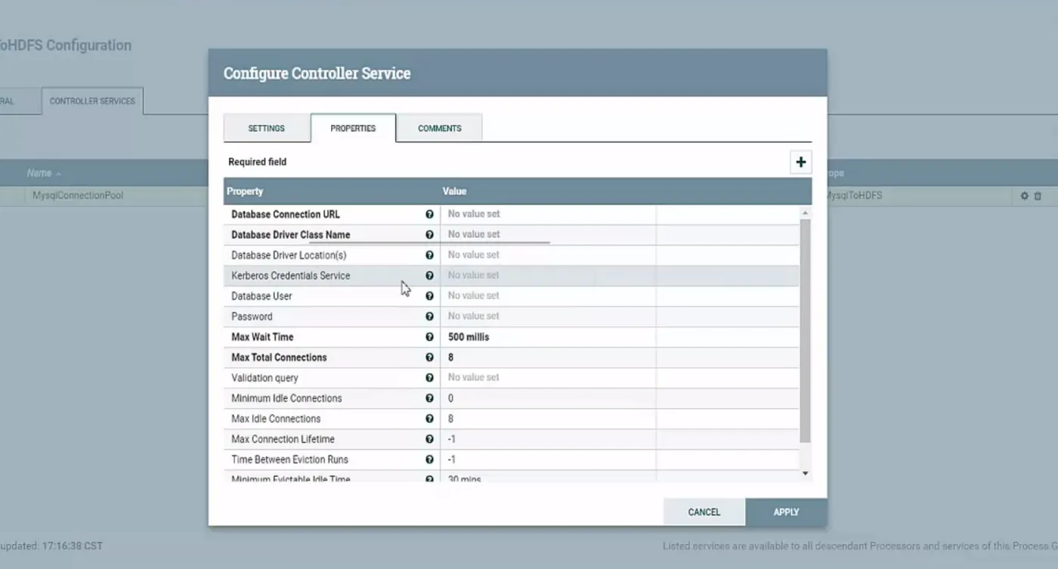This screenshot has width=1058, height=569.
Task: Edit Max Idle Connections value 8
Action: click(548, 419)
